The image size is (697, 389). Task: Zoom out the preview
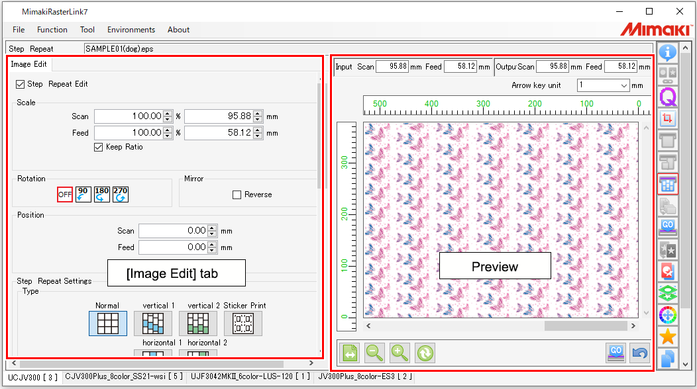coord(375,353)
